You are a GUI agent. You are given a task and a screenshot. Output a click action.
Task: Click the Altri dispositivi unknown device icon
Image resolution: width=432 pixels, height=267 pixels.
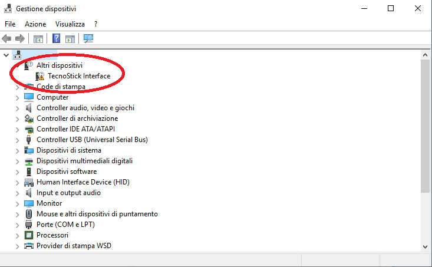[x=29, y=65]
